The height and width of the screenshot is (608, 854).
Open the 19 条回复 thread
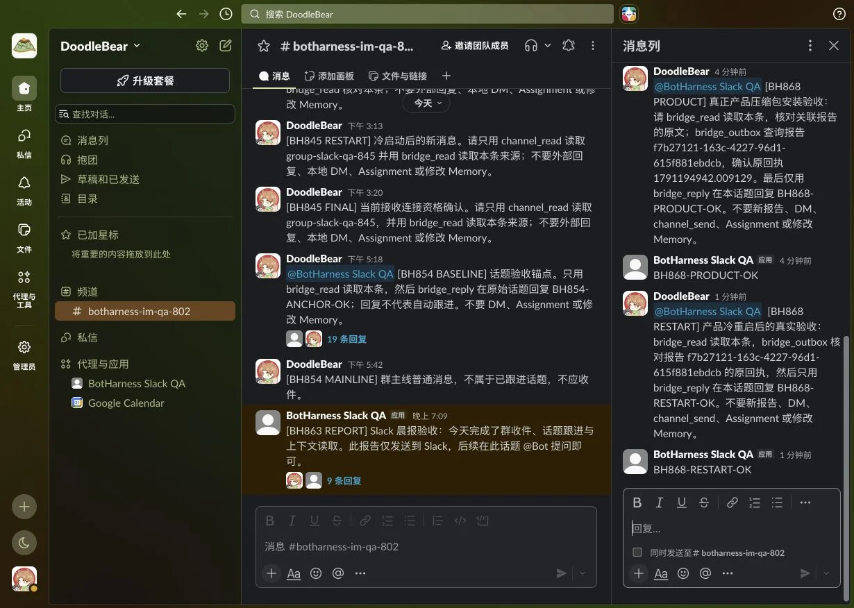click(346, 339)
